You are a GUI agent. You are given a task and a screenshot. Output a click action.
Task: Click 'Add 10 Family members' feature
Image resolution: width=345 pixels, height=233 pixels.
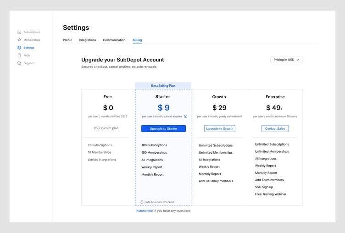pos(216,181)
